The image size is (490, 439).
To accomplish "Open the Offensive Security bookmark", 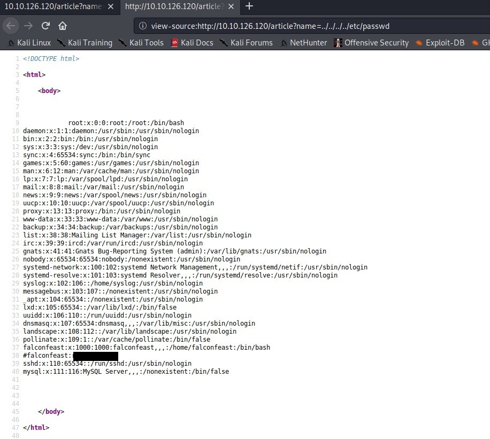I will [x=371, y=43].
